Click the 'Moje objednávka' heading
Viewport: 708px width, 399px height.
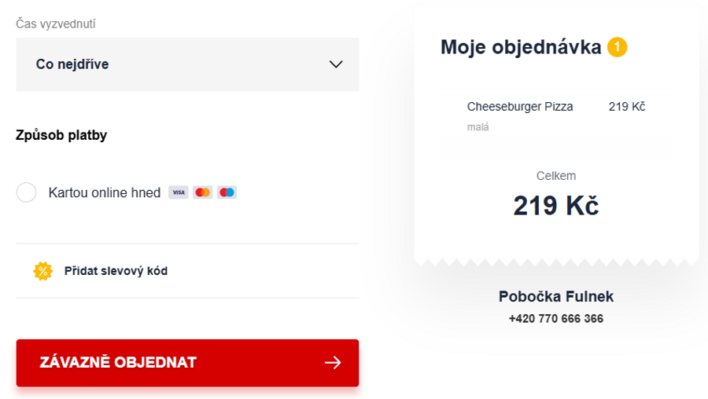pyautogui.click(x=522, y=47)
